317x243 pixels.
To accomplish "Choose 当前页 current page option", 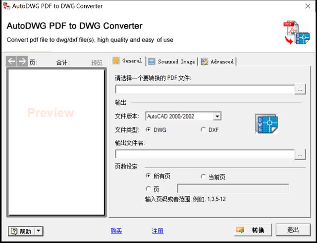I will (203, 177).
